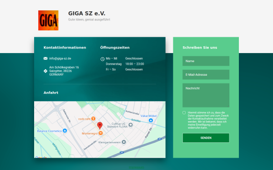273x170 pixels.
Task: Click the red location pin on the map
Action: (100, 126)
